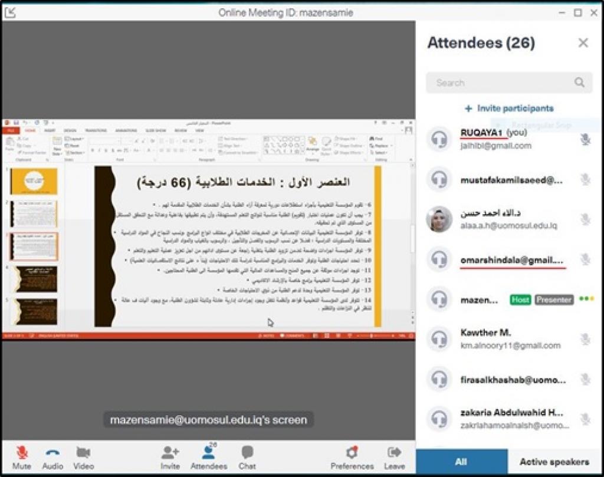604x477 pixels.
Task: Open the Chat bubble icon
Action: tap(247, 453)
